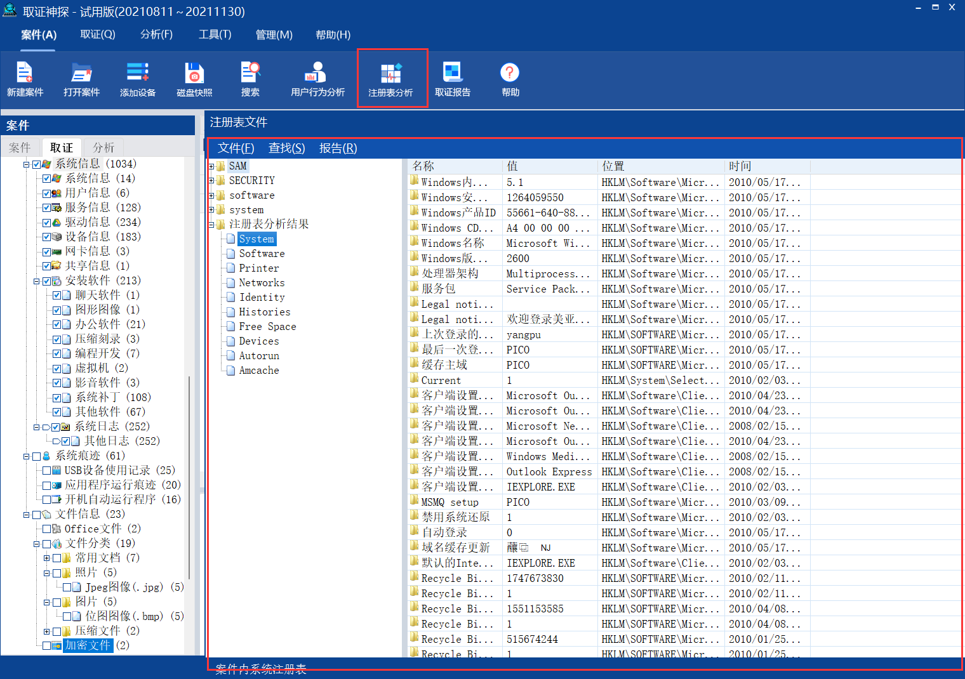Switch to the 分析 tab
Viewport: 965px width, 679px height.
tap(103, 147)
